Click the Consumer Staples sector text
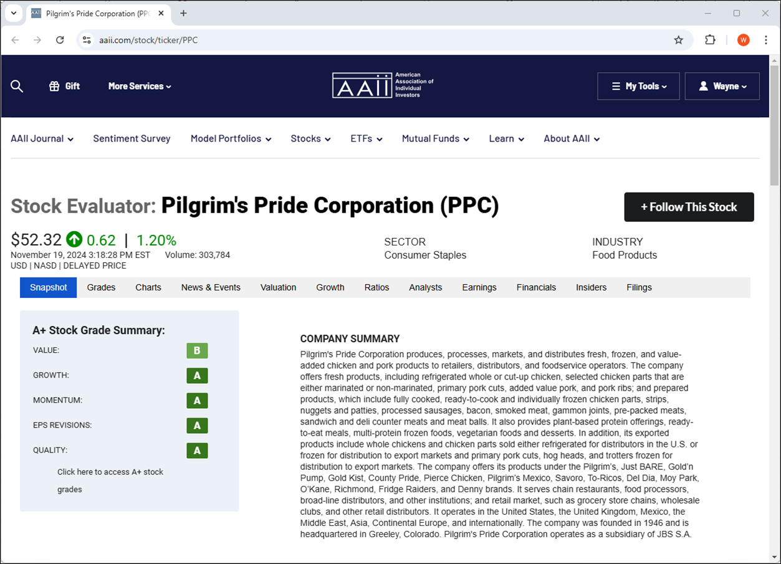The height and width of the screenshot is (564, 781). [425, 255]
